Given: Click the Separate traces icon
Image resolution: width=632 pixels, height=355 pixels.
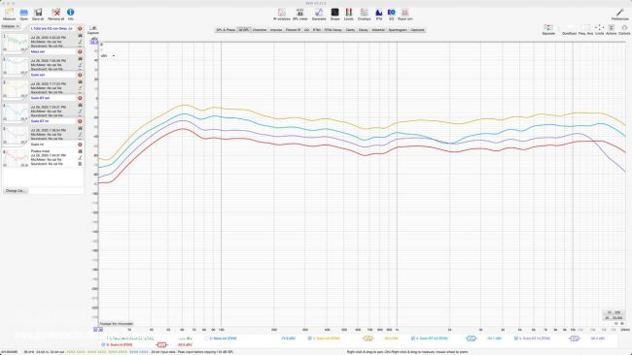Looking at the screenshot, I should 548,29.
